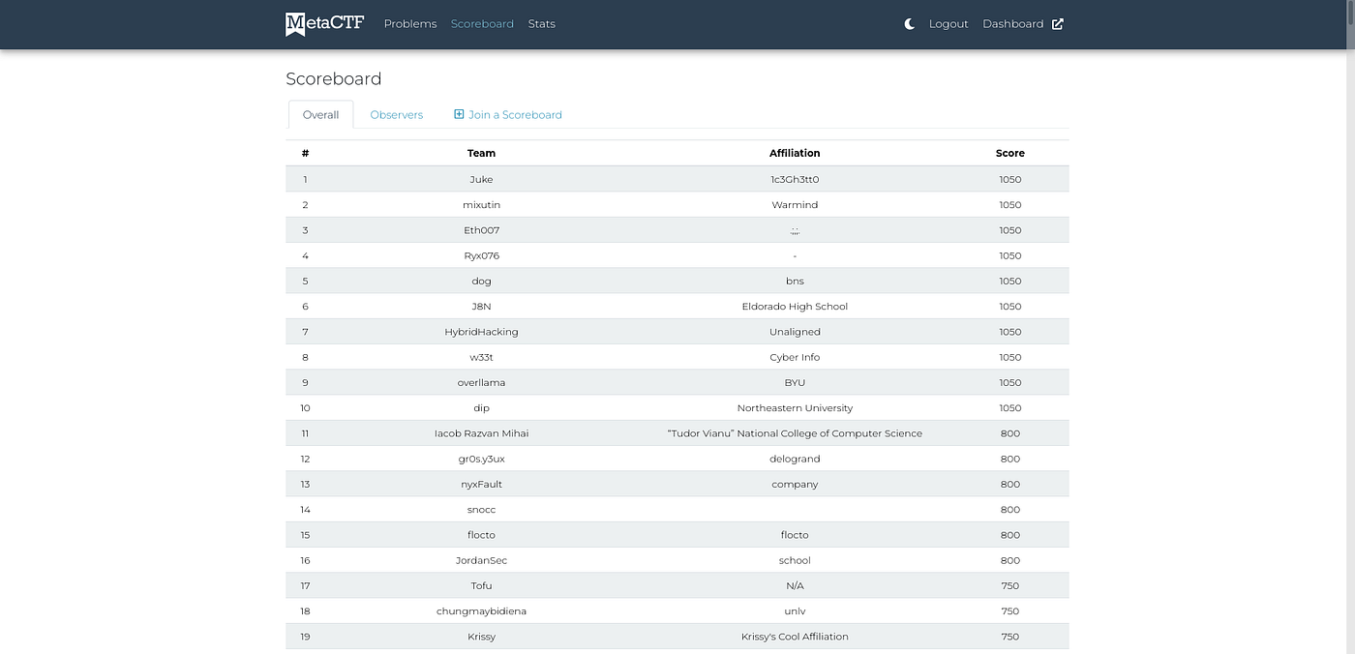Select team name Ryx076
Viewport: 1355px width, 654px height.
pyautogui.click(x=481, y=255)
